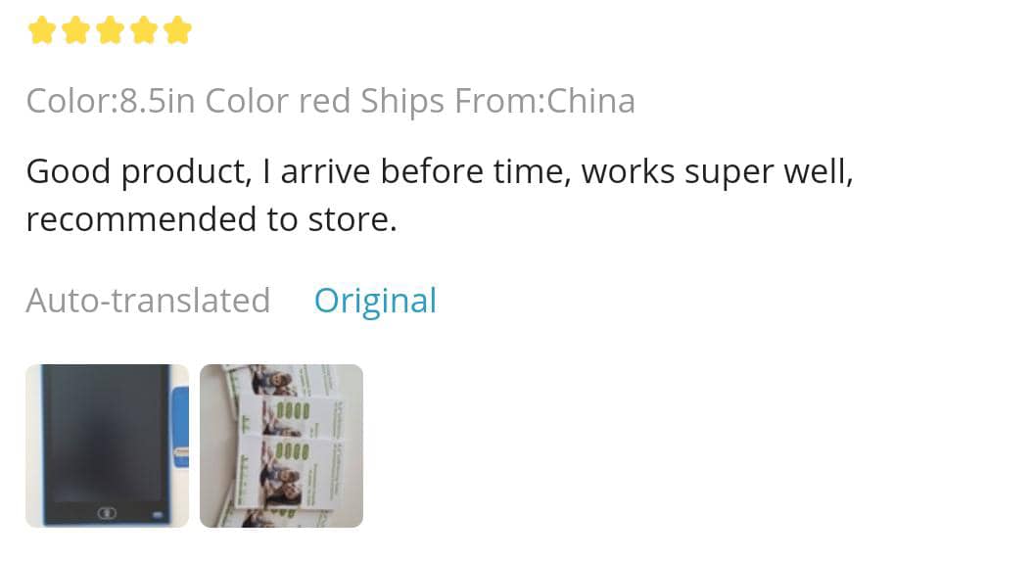Screen dimensions: 1034x563
Task: Click the fifth rating star
Action: [x=177, y=30]
